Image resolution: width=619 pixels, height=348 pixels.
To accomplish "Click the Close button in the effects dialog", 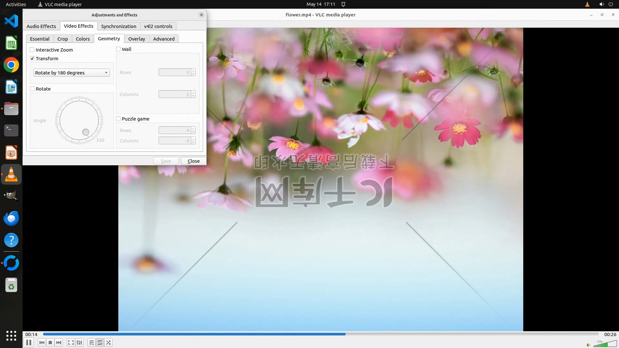I will tap(193, 161).
